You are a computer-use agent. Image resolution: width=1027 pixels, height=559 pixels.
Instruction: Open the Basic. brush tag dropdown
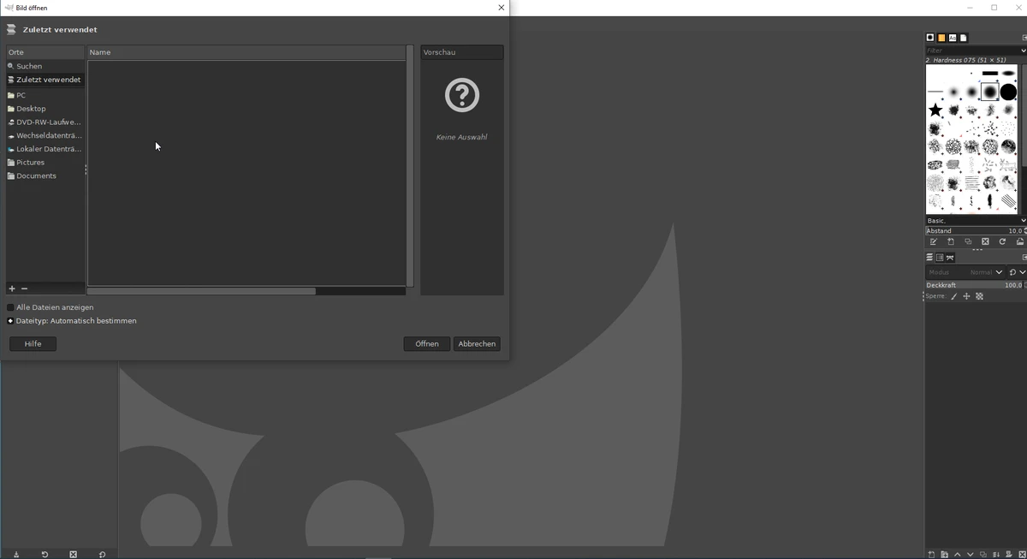pyautogui.click(x=976, y=221)
